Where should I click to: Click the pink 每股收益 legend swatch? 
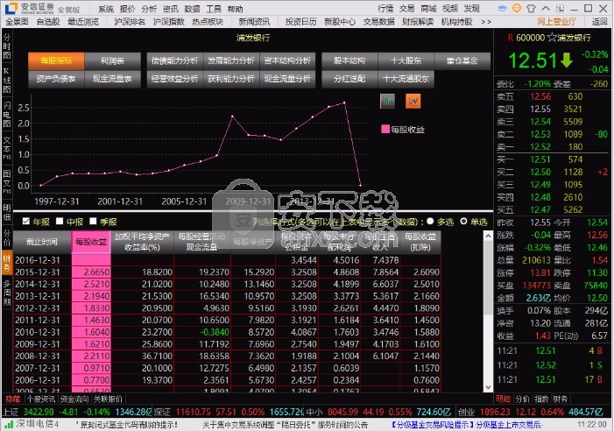tap(385, 129)
